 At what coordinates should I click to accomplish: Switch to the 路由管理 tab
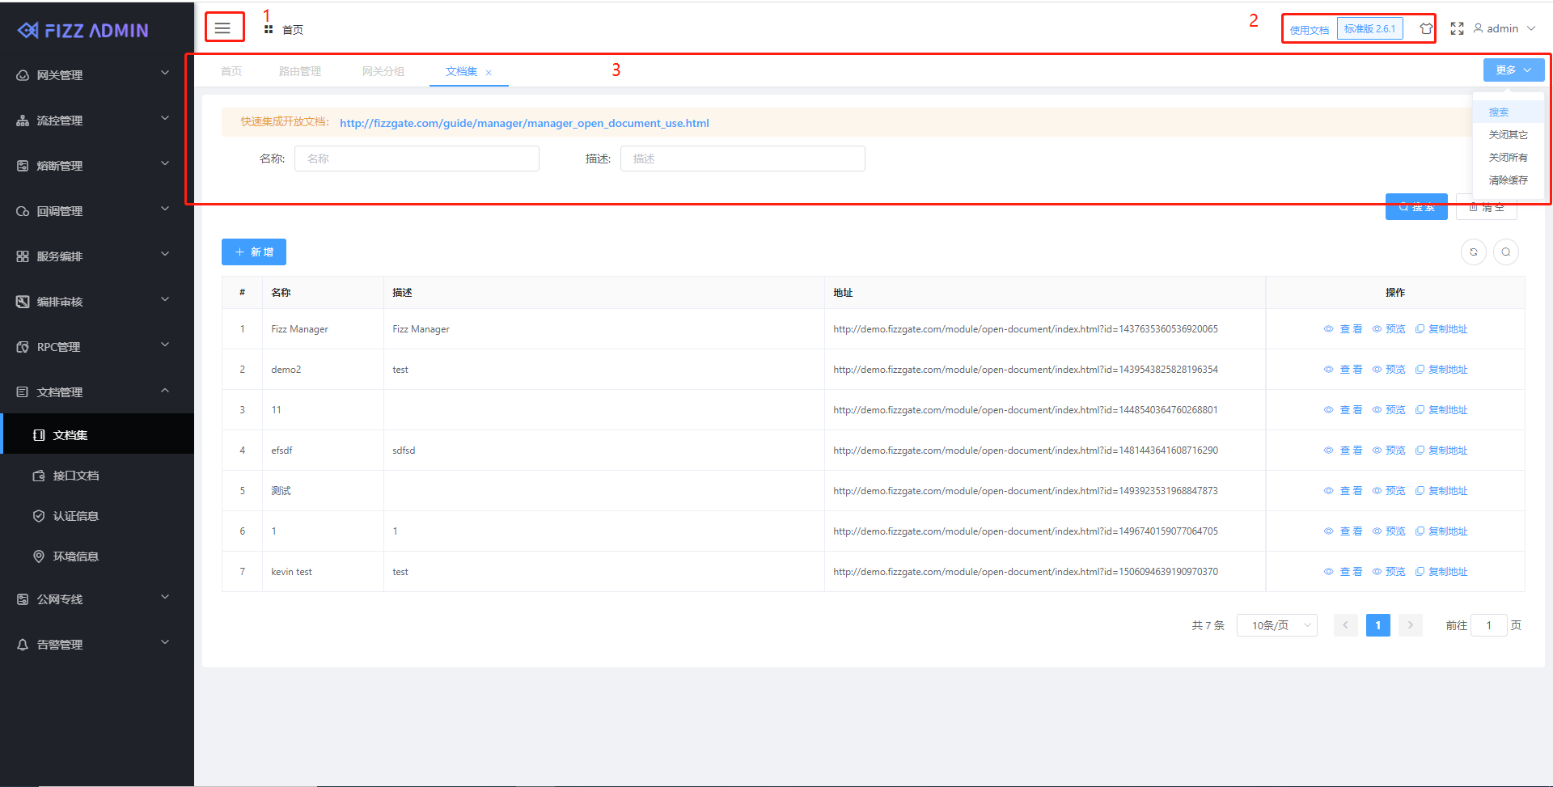(x=299, y=71)
